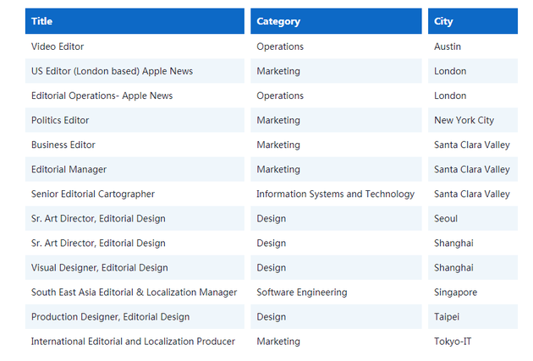Screen dimensions: 533x361
Task: Select the Software Engineering category cell
Action: pos(302,293)
